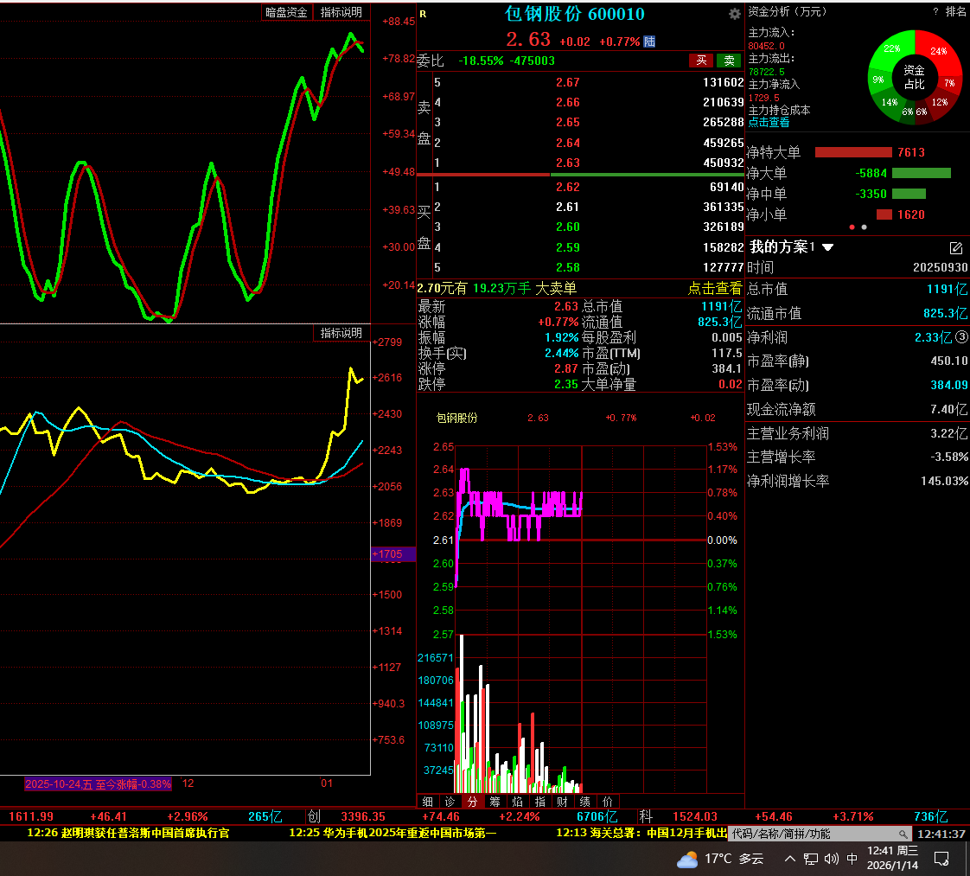
Task: Open the volume tray icon
Action: click(x=832, y=859)
